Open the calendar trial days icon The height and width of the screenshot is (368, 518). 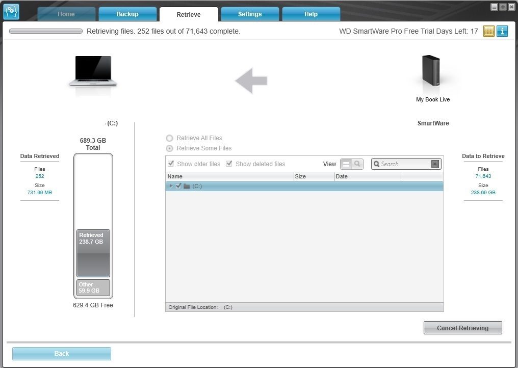pos(488,31)
